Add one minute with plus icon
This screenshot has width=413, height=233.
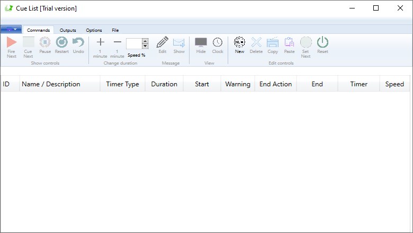[100, 42]
